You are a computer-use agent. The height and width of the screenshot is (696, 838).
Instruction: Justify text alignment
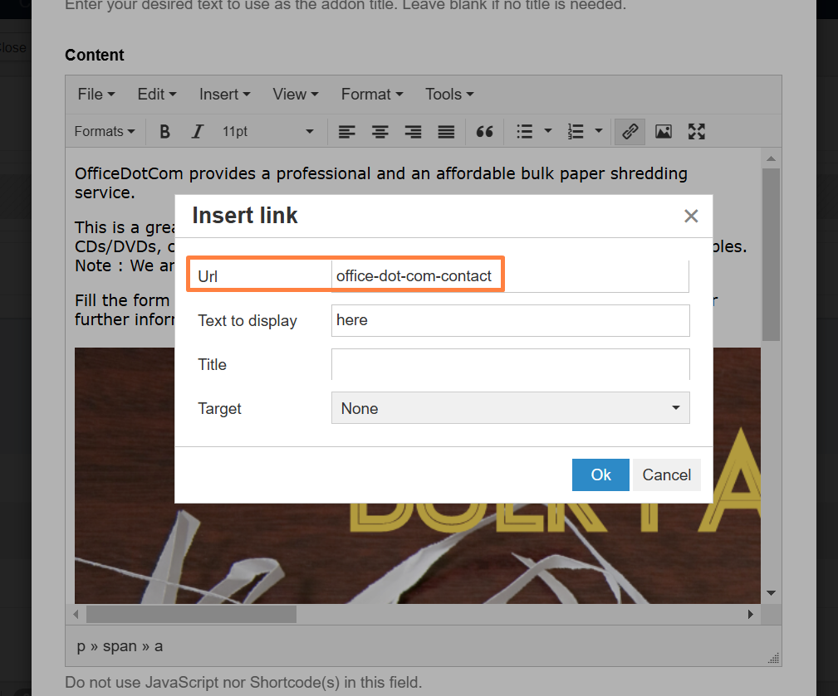[446, 131]
